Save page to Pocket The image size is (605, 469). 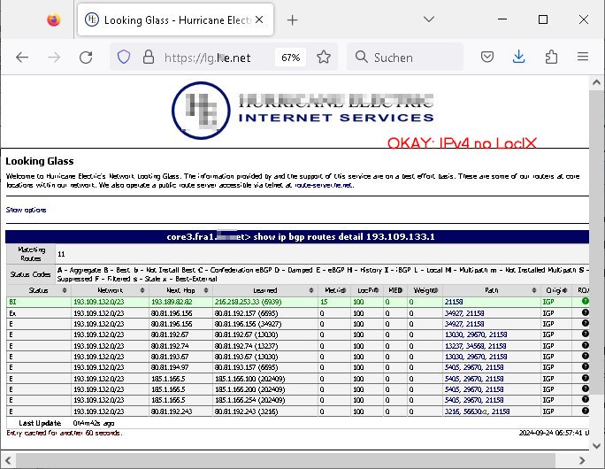pos(487,58)
